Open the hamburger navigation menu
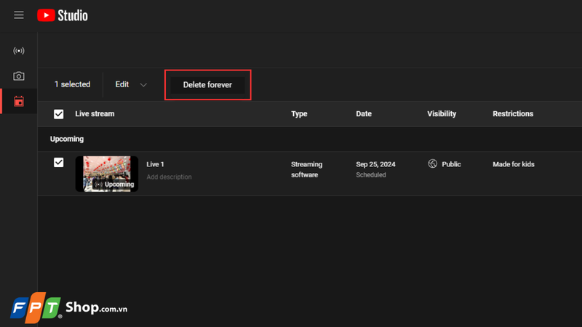This screenshot has width=582, height=327. [19, 15]
